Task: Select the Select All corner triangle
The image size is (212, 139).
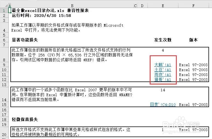Action: [6, 5]
